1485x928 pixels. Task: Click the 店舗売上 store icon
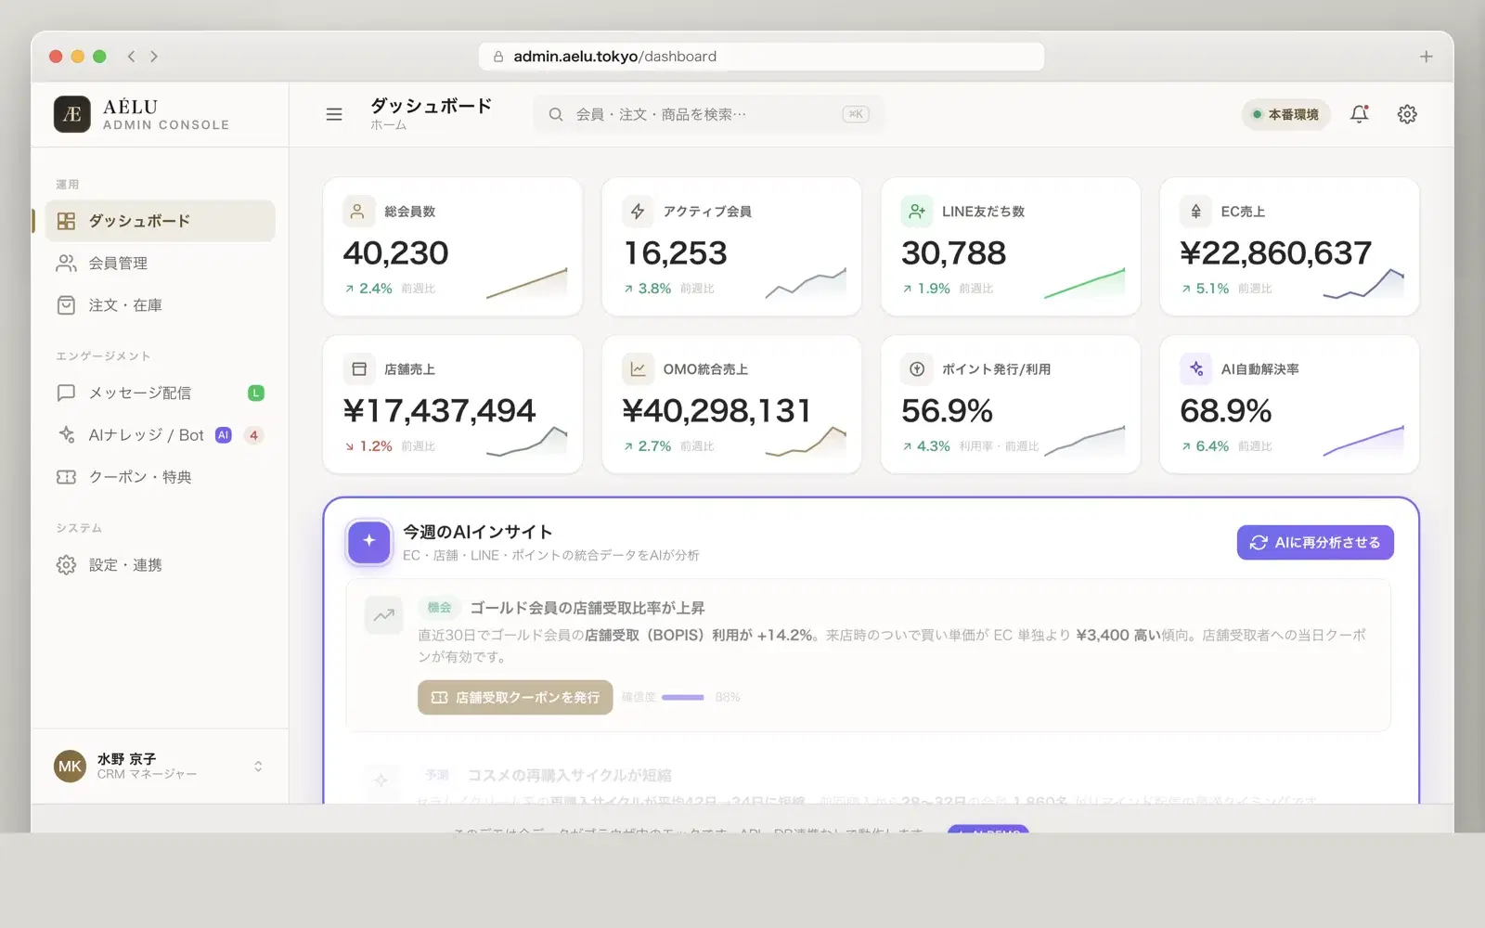point(358,369)
